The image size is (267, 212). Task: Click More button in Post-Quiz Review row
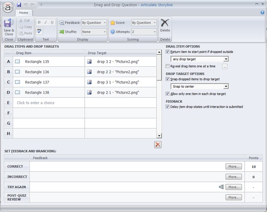(x=233, y=197)
